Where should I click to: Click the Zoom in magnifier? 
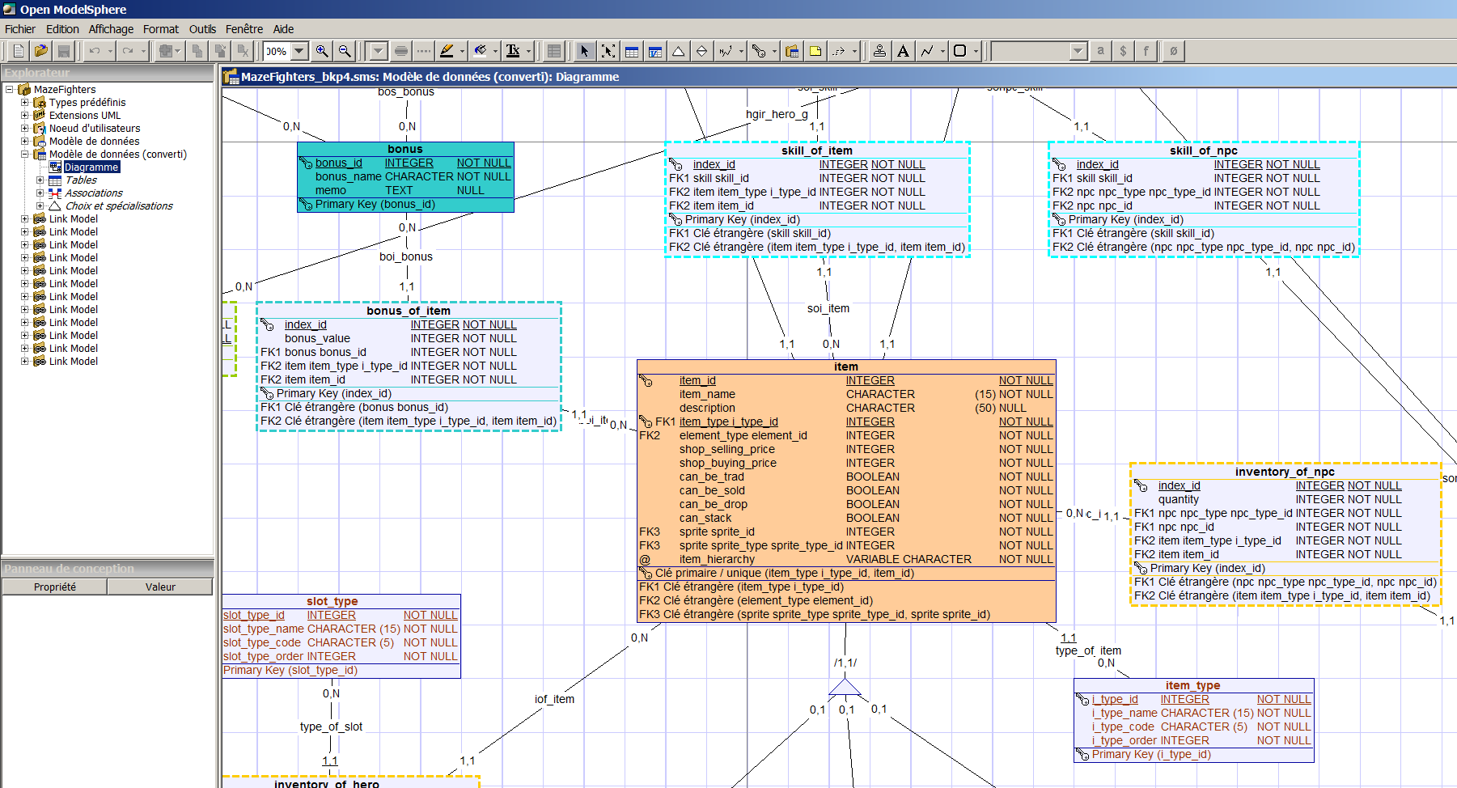(x=322, y=51)
